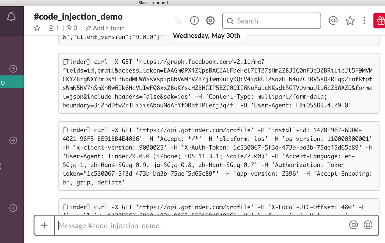
Task: Open the Wednesday, May 30th date divider
Action: click(207, 35)
